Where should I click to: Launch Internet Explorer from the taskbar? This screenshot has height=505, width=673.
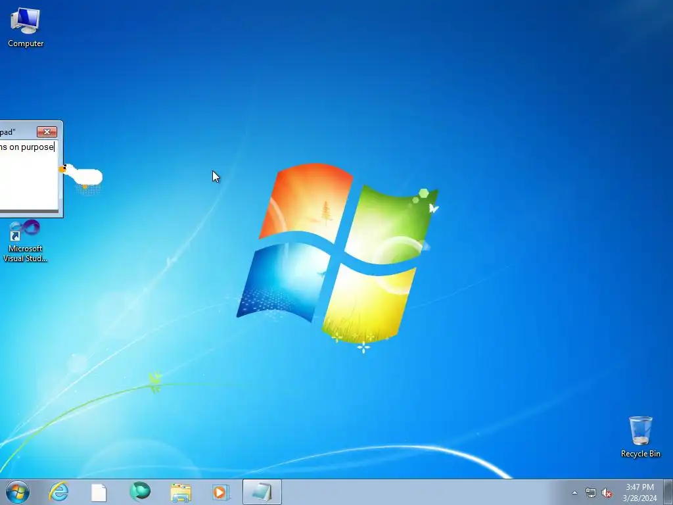58,492
